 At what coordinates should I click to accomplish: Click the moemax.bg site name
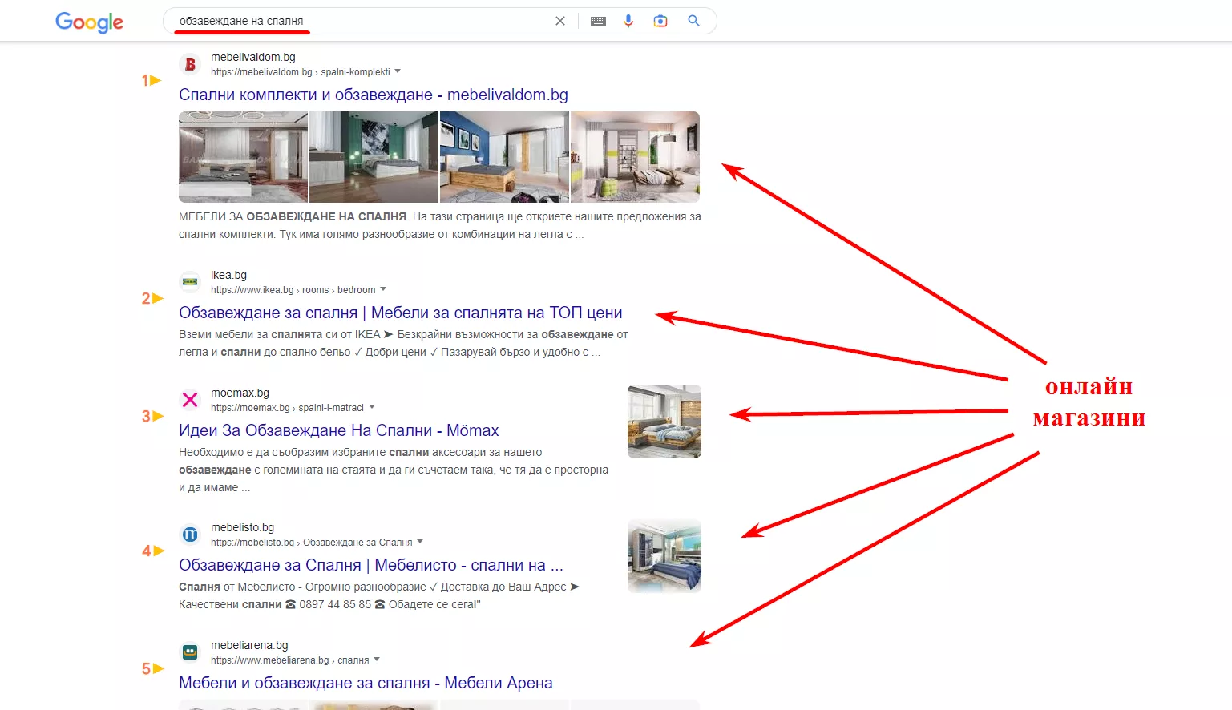click(x=240, y=393)
